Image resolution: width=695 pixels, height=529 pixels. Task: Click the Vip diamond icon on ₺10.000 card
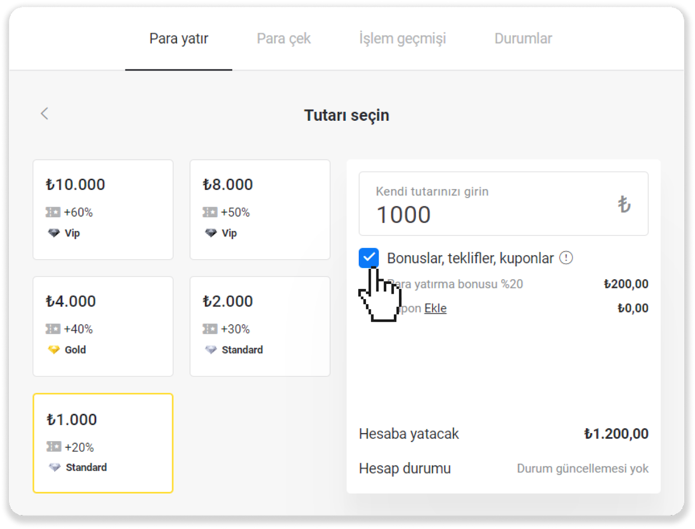pyautogui.click(x=54, y=233)
